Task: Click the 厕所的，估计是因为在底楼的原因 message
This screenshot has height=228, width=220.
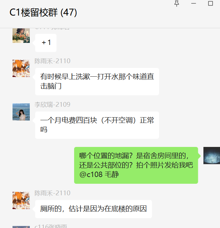Action: tap(93, 209)
